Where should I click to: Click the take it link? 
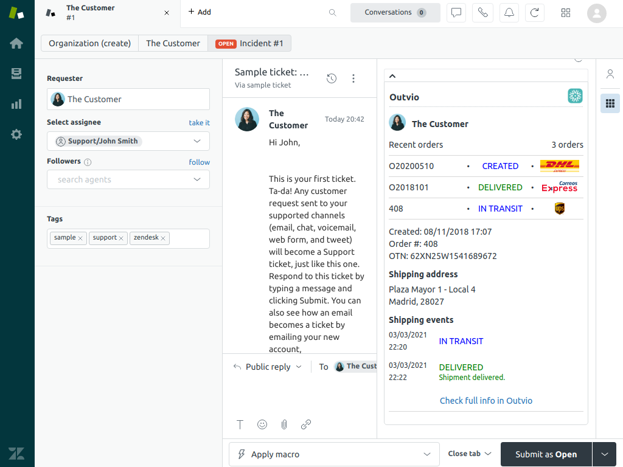[199, 123]
